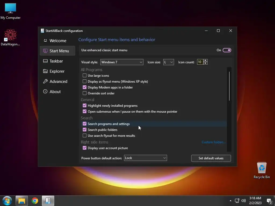Launch Google Chrome from the taskbar
This screenshot has height=206, width=275.
[x=35, y=201]
